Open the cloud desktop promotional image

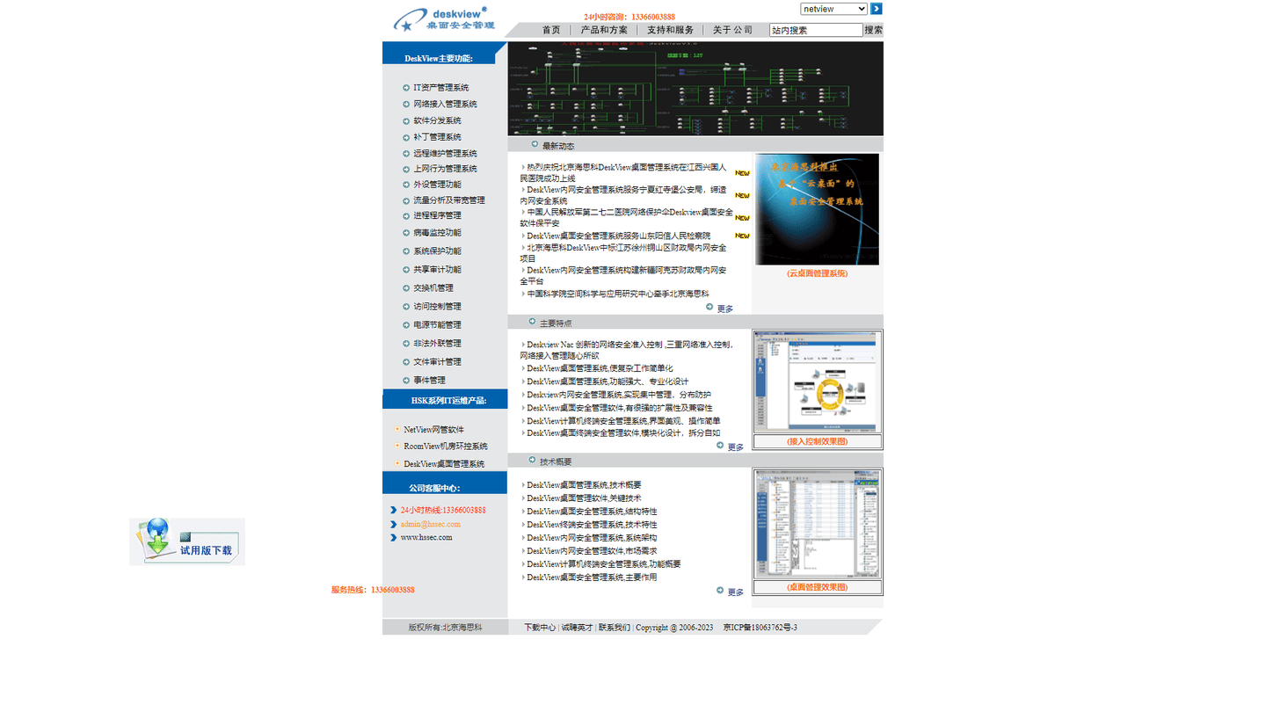click(x=817, y=209)
